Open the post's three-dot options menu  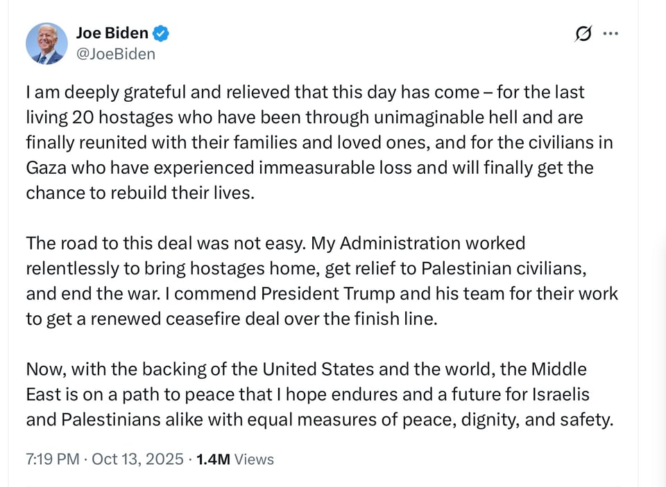pyautogui.click(x=611, y=33)
